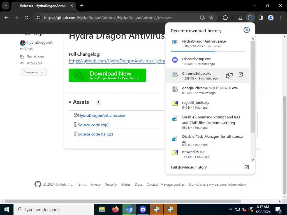287x215 pixels.
Task: Click the DiscordSetup.exe Discord file icon
Action: click(175, 60)
